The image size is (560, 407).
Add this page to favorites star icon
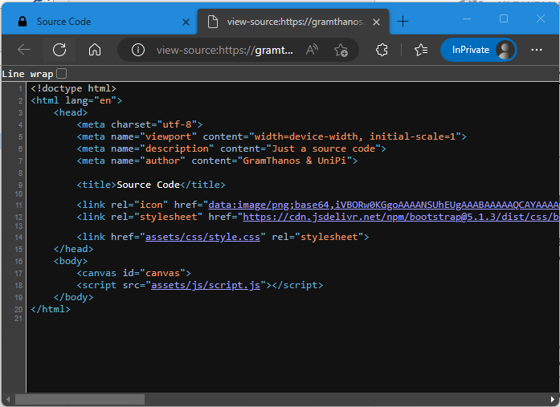click(x=341, y=50)
